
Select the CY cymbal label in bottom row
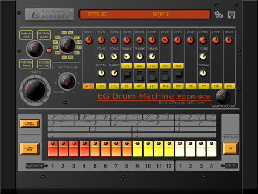[204, 86]
